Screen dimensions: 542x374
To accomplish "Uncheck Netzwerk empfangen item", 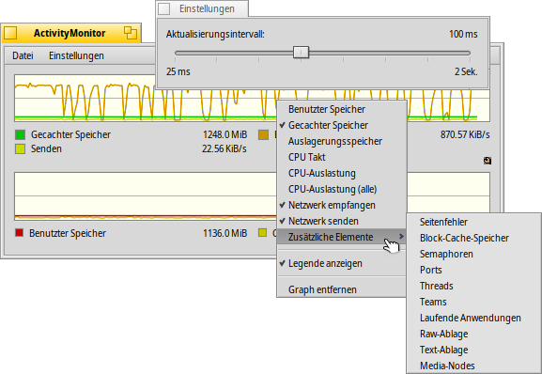I will (342, 205).
